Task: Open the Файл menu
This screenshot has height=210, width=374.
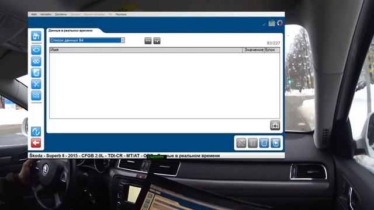Action: 34,15
